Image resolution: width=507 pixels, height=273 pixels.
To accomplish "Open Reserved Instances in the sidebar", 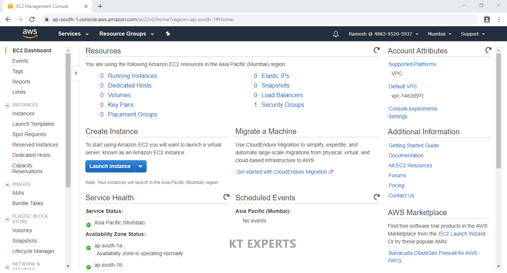I will point(35,145).
